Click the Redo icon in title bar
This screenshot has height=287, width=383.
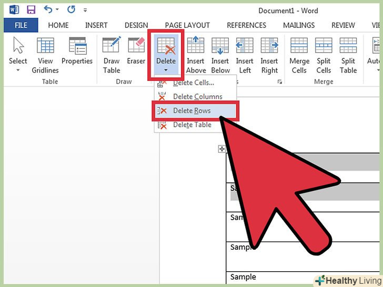70,9
